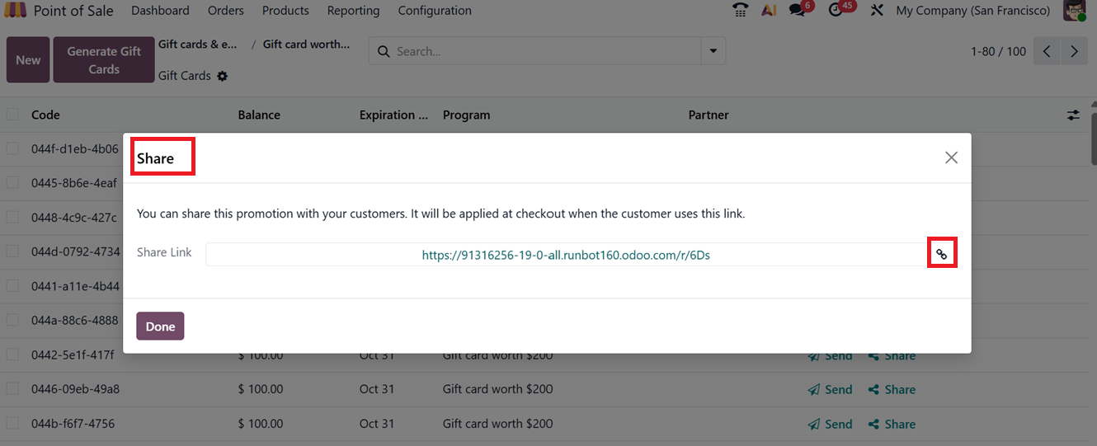The image size is (1097, 446).
Task: Open the My Company (San Francisco) switcher
Action: coord(972,11)
